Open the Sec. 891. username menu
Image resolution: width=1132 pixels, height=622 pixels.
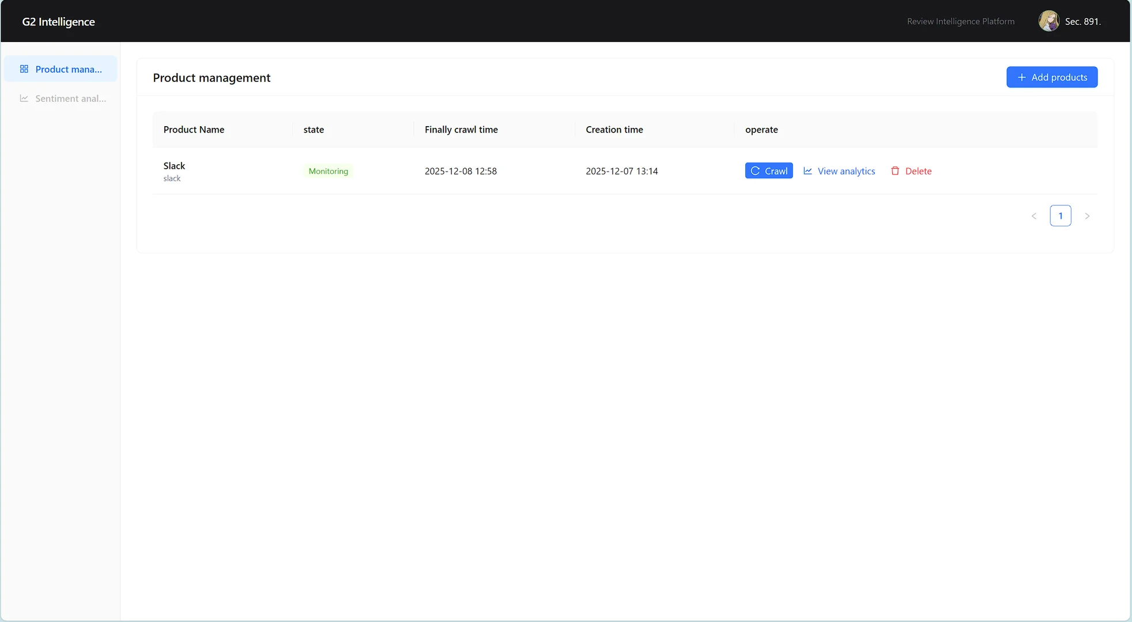[x=1082, y=21]
